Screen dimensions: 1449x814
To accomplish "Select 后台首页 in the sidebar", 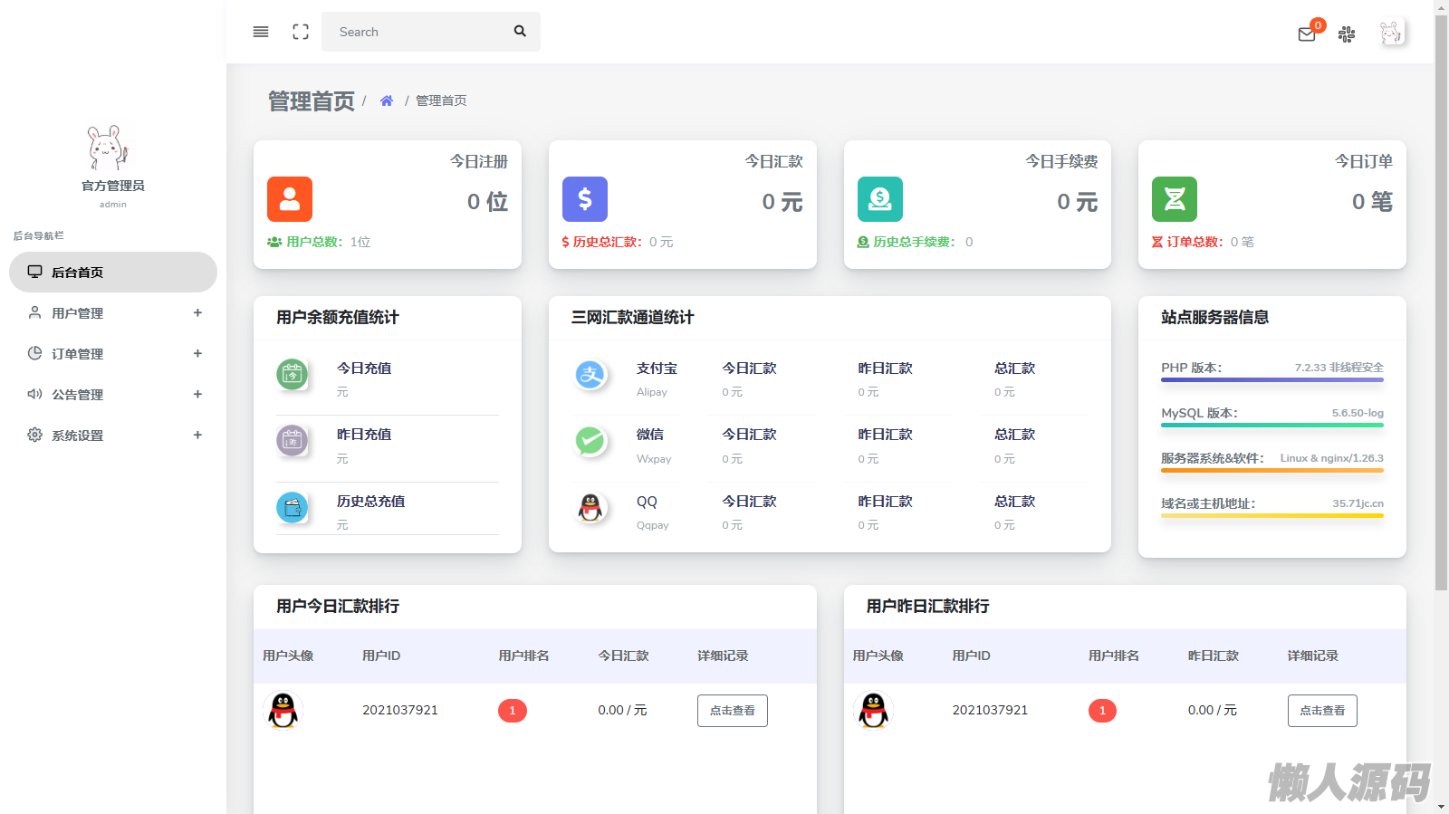I will click(x=113, y=273).
